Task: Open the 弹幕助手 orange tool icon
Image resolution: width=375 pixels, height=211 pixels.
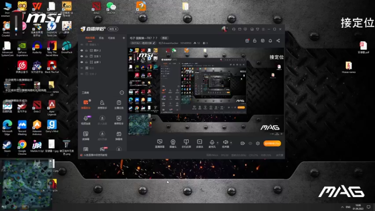Action: pos(86,104)
